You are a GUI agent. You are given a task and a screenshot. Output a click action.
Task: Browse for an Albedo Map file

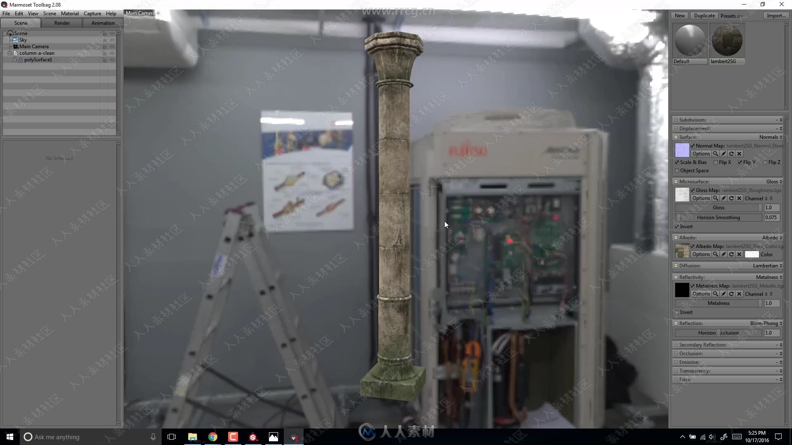pyautogui.click(x=716, y=254)
